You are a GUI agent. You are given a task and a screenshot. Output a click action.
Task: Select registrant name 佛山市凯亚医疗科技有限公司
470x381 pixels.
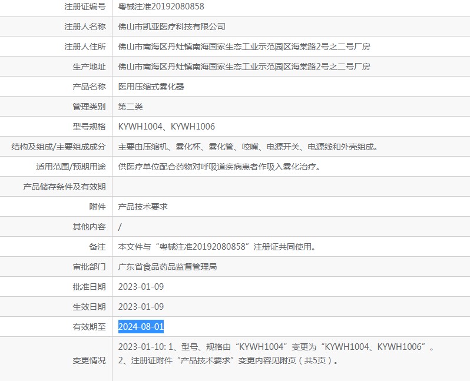coord(171,26)
